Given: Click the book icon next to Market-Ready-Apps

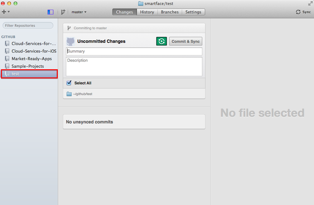Looking at the screenshot, I should [7, 59].
